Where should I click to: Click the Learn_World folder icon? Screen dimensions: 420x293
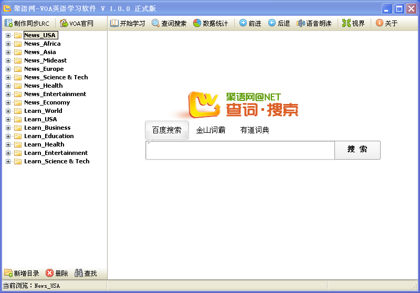pyautogui.click(x=18, y=111)
